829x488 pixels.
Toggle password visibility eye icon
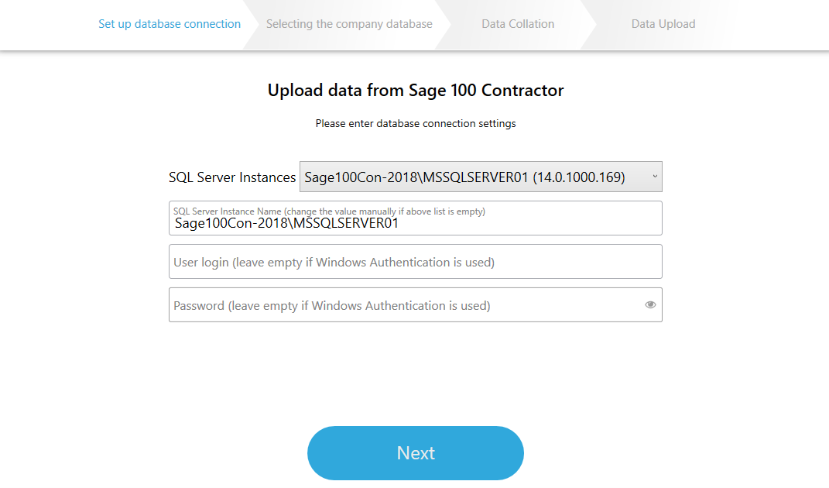click(650, 305)
